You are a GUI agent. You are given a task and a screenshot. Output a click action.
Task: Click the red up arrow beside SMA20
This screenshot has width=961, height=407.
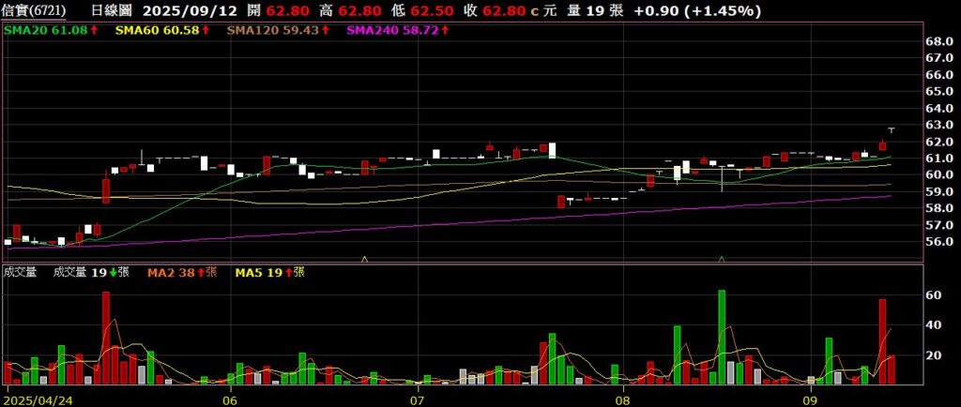point(99,31)
